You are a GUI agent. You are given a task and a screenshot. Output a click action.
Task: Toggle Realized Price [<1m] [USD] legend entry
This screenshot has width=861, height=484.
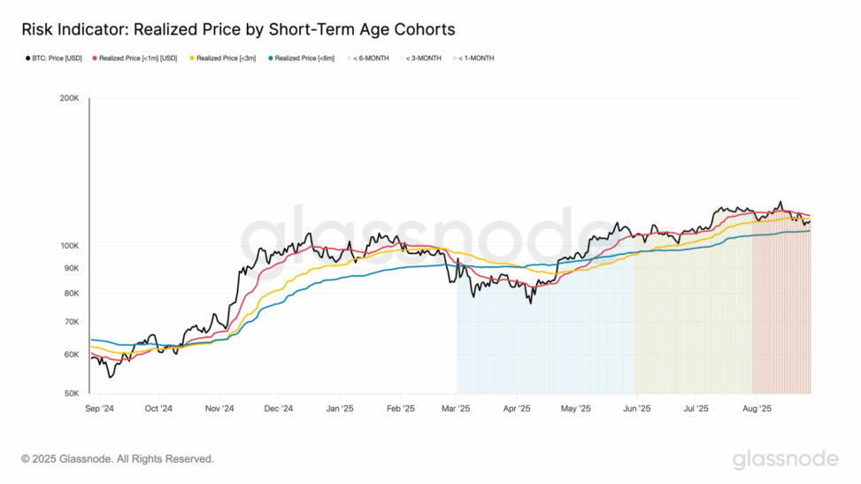[x=135, y=58]
